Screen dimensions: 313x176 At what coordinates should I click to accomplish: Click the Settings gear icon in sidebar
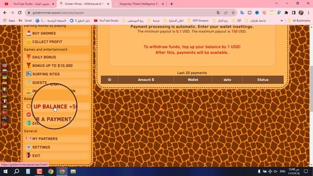coord(28,147)
